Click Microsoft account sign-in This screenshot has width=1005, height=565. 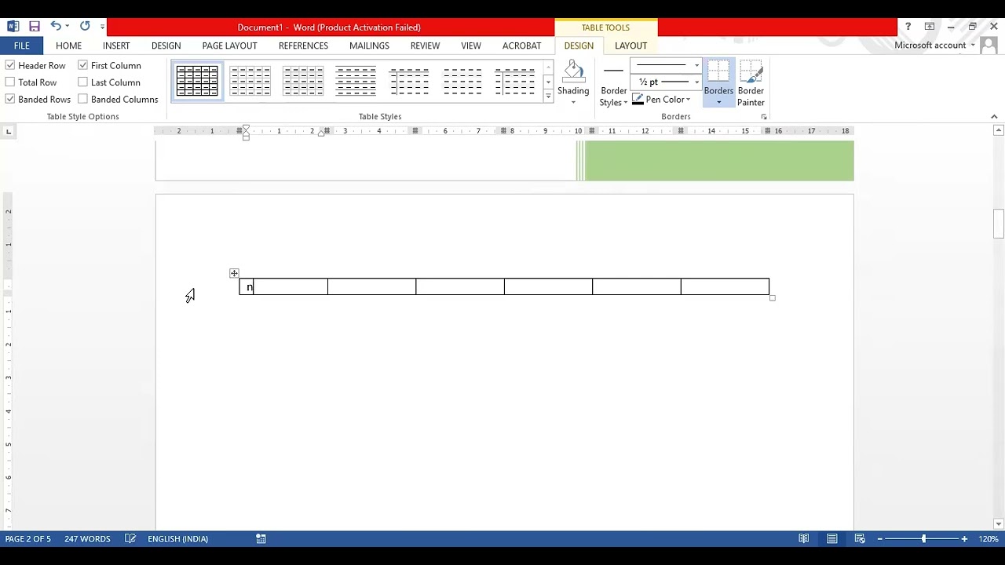[930, 46]
